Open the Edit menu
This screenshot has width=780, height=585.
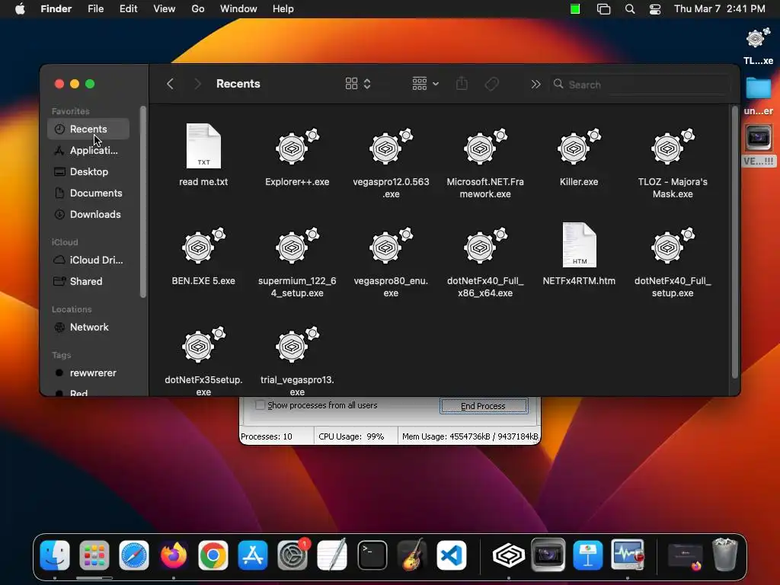point(128,9)
